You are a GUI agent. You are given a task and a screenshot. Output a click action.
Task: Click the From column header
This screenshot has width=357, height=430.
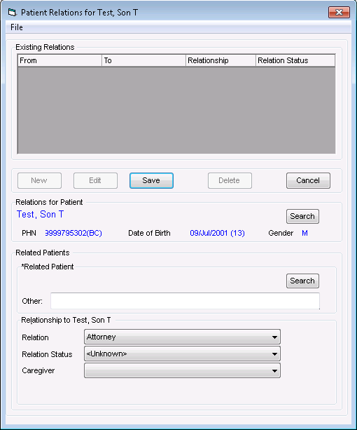click(59, 60)
